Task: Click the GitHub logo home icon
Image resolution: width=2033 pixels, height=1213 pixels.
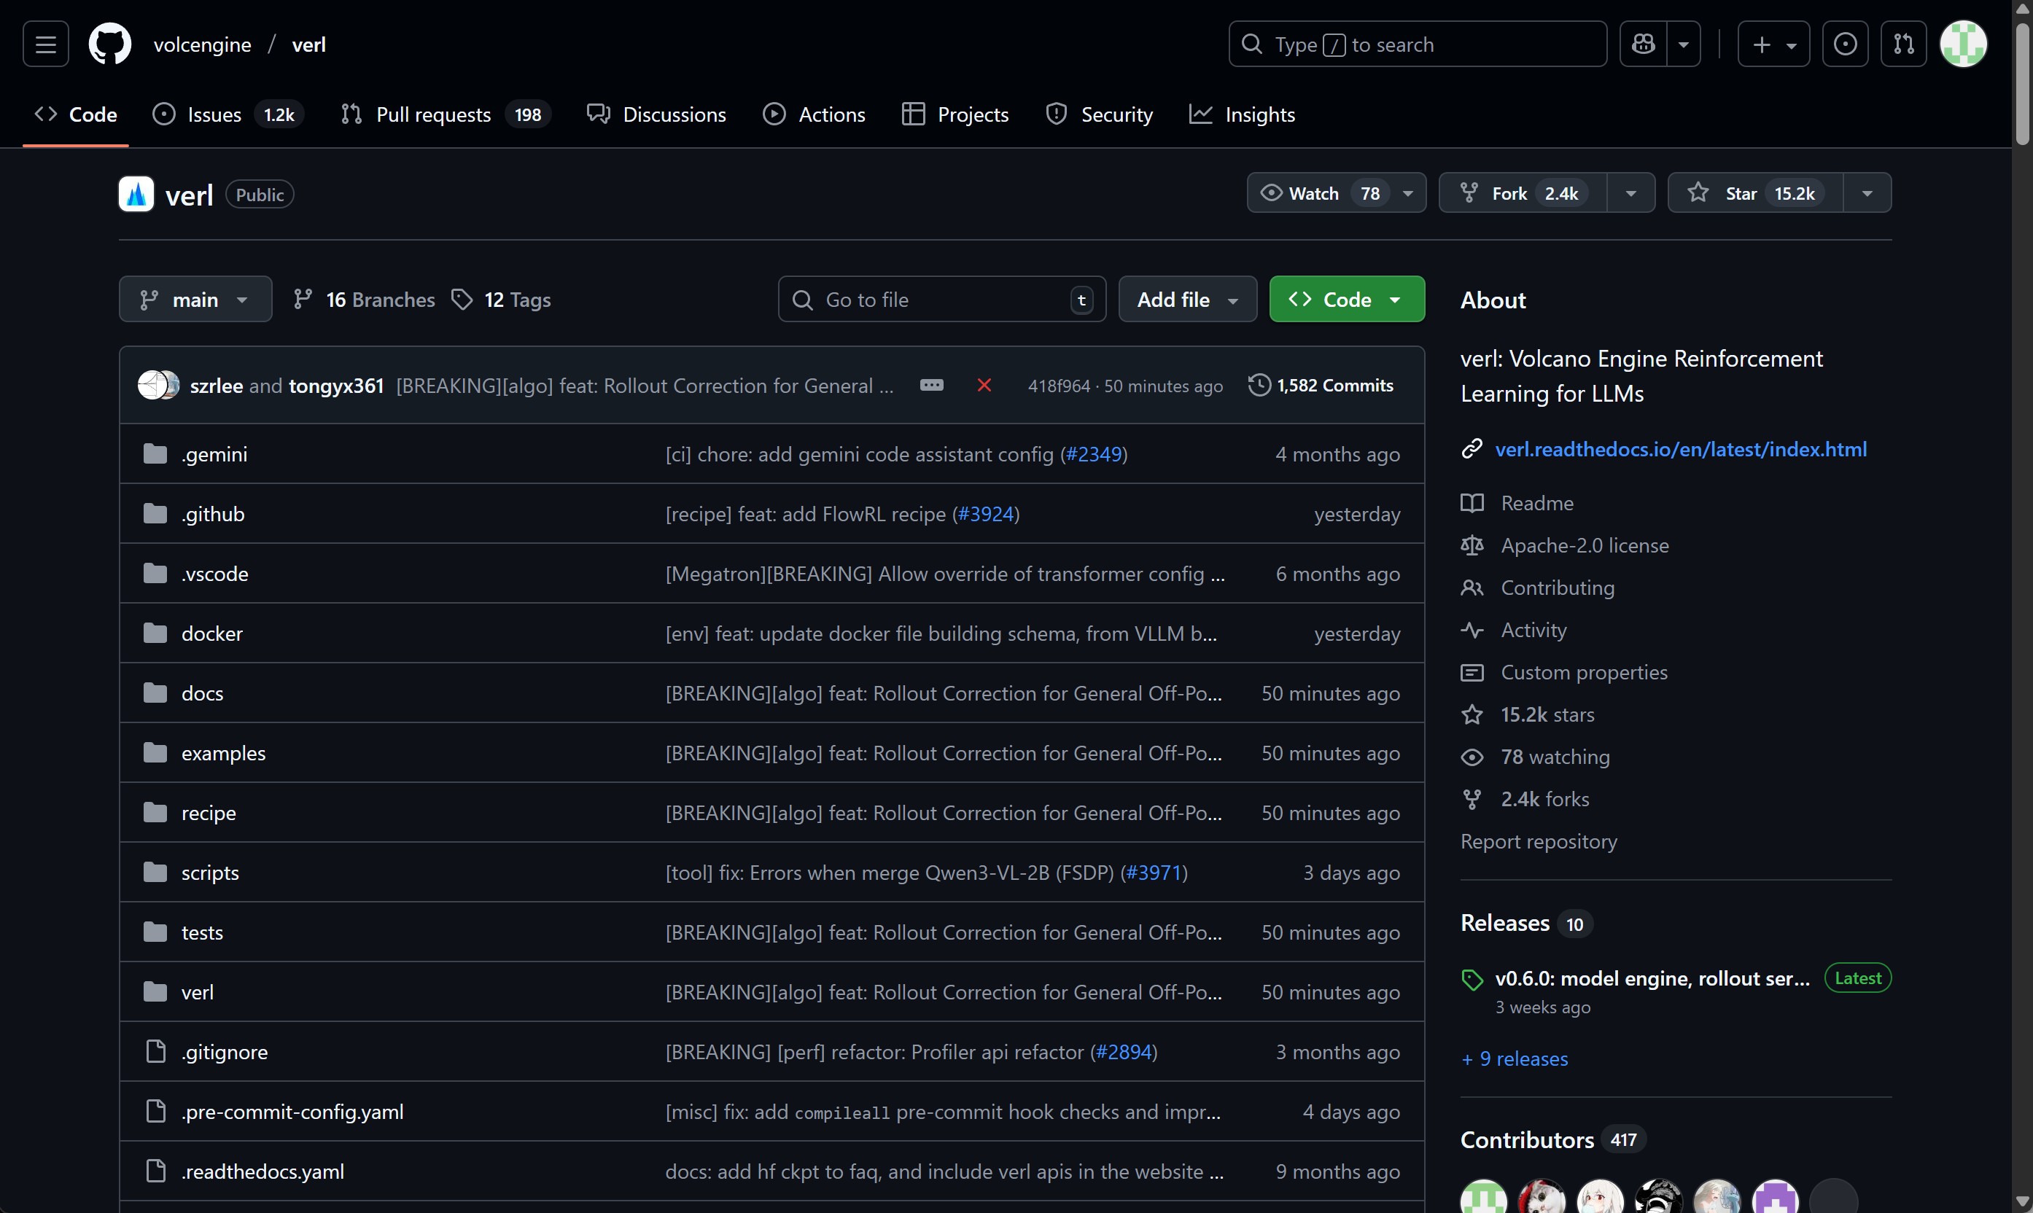Action: 109,44
